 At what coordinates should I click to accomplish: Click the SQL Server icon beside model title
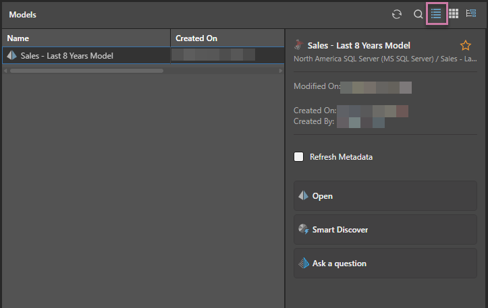[x=299, y=46]
